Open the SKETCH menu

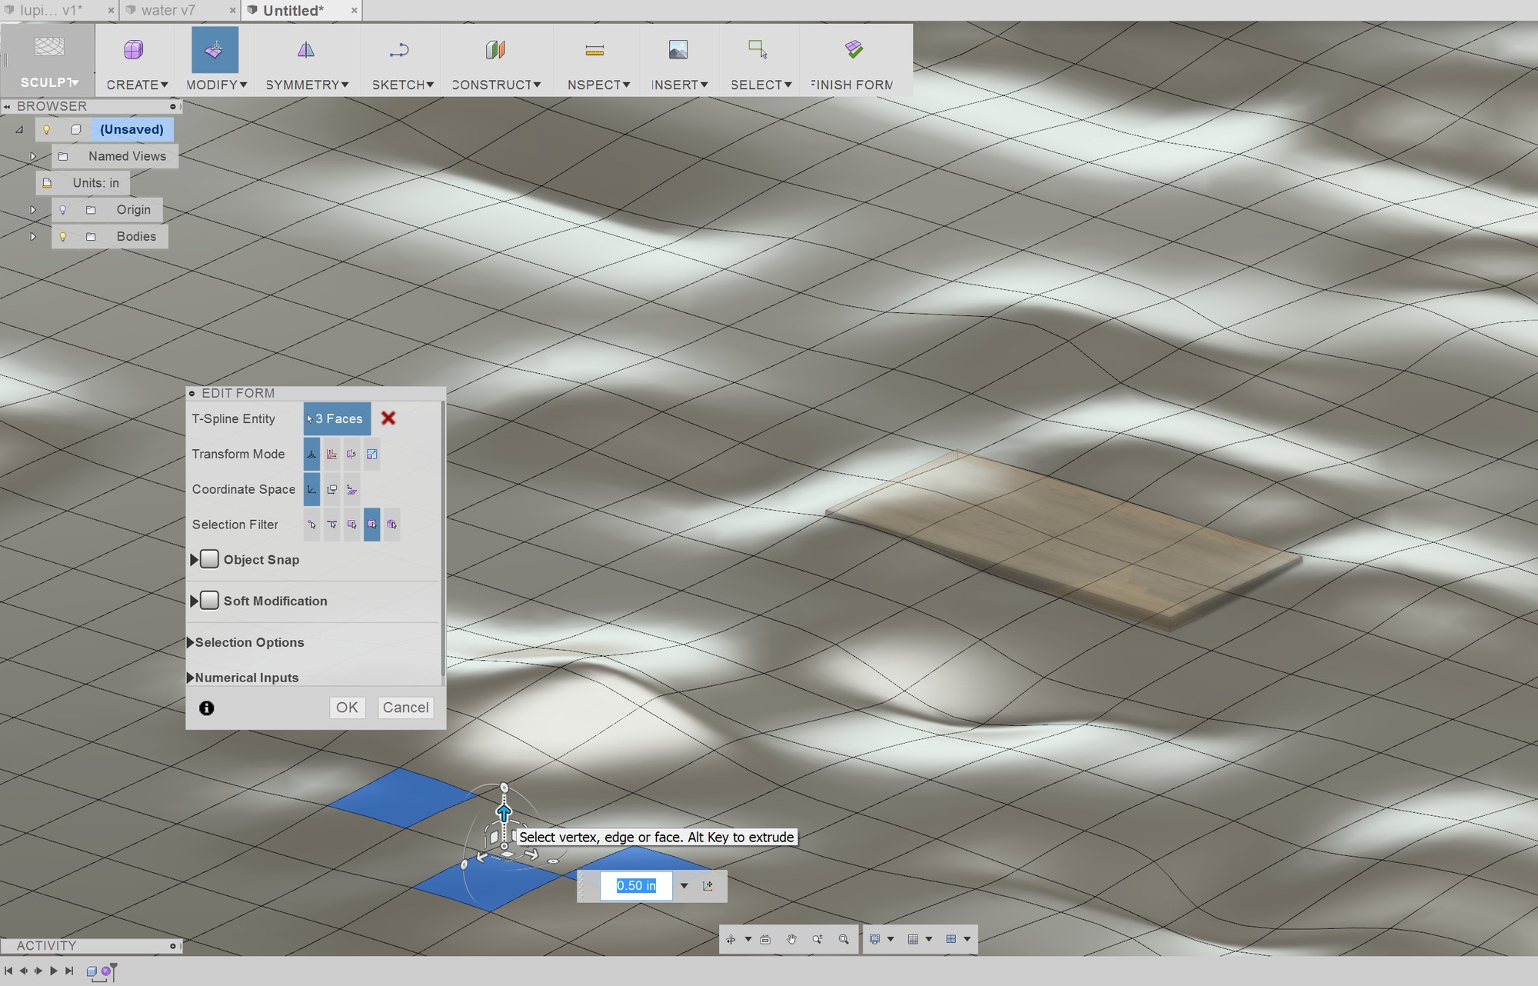click(x=402, y=85)
